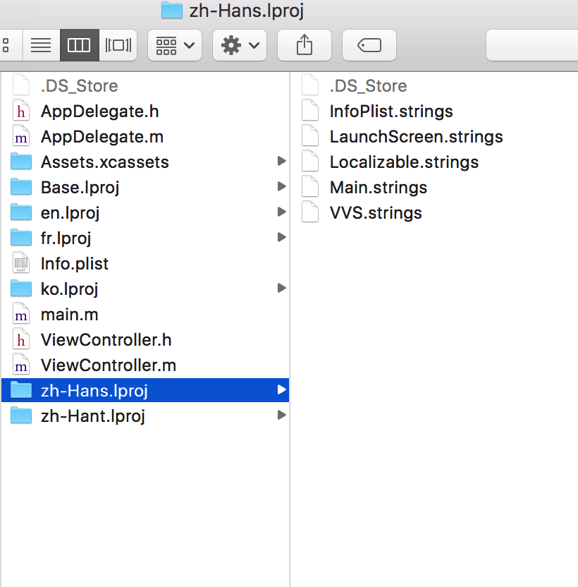Image resolution: width=578 pixels, height=587 pixels.
Task: Click the ViewController.m file name
Action: pos(109,365)
